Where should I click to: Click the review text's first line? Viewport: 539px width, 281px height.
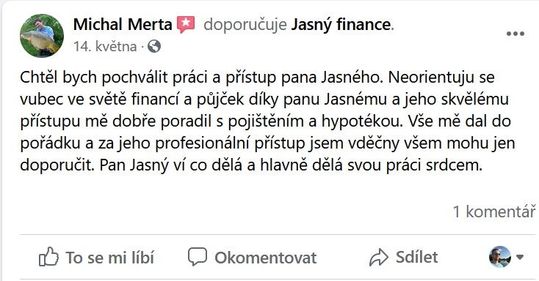(257, 78)
